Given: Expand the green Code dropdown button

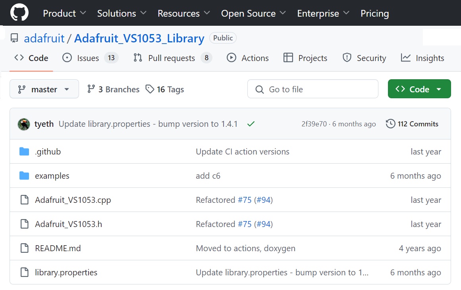Looking at the screenshot, I should [419, 89].
